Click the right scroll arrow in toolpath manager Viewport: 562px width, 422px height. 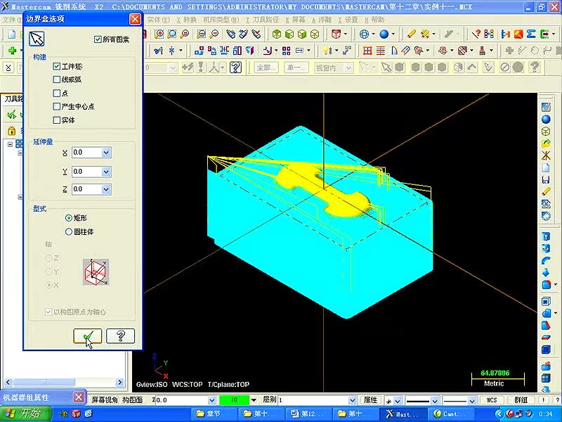(120, 383)
